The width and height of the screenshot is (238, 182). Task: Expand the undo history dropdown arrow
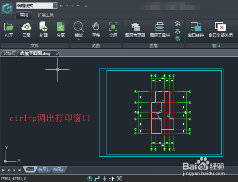click(67, 6)
